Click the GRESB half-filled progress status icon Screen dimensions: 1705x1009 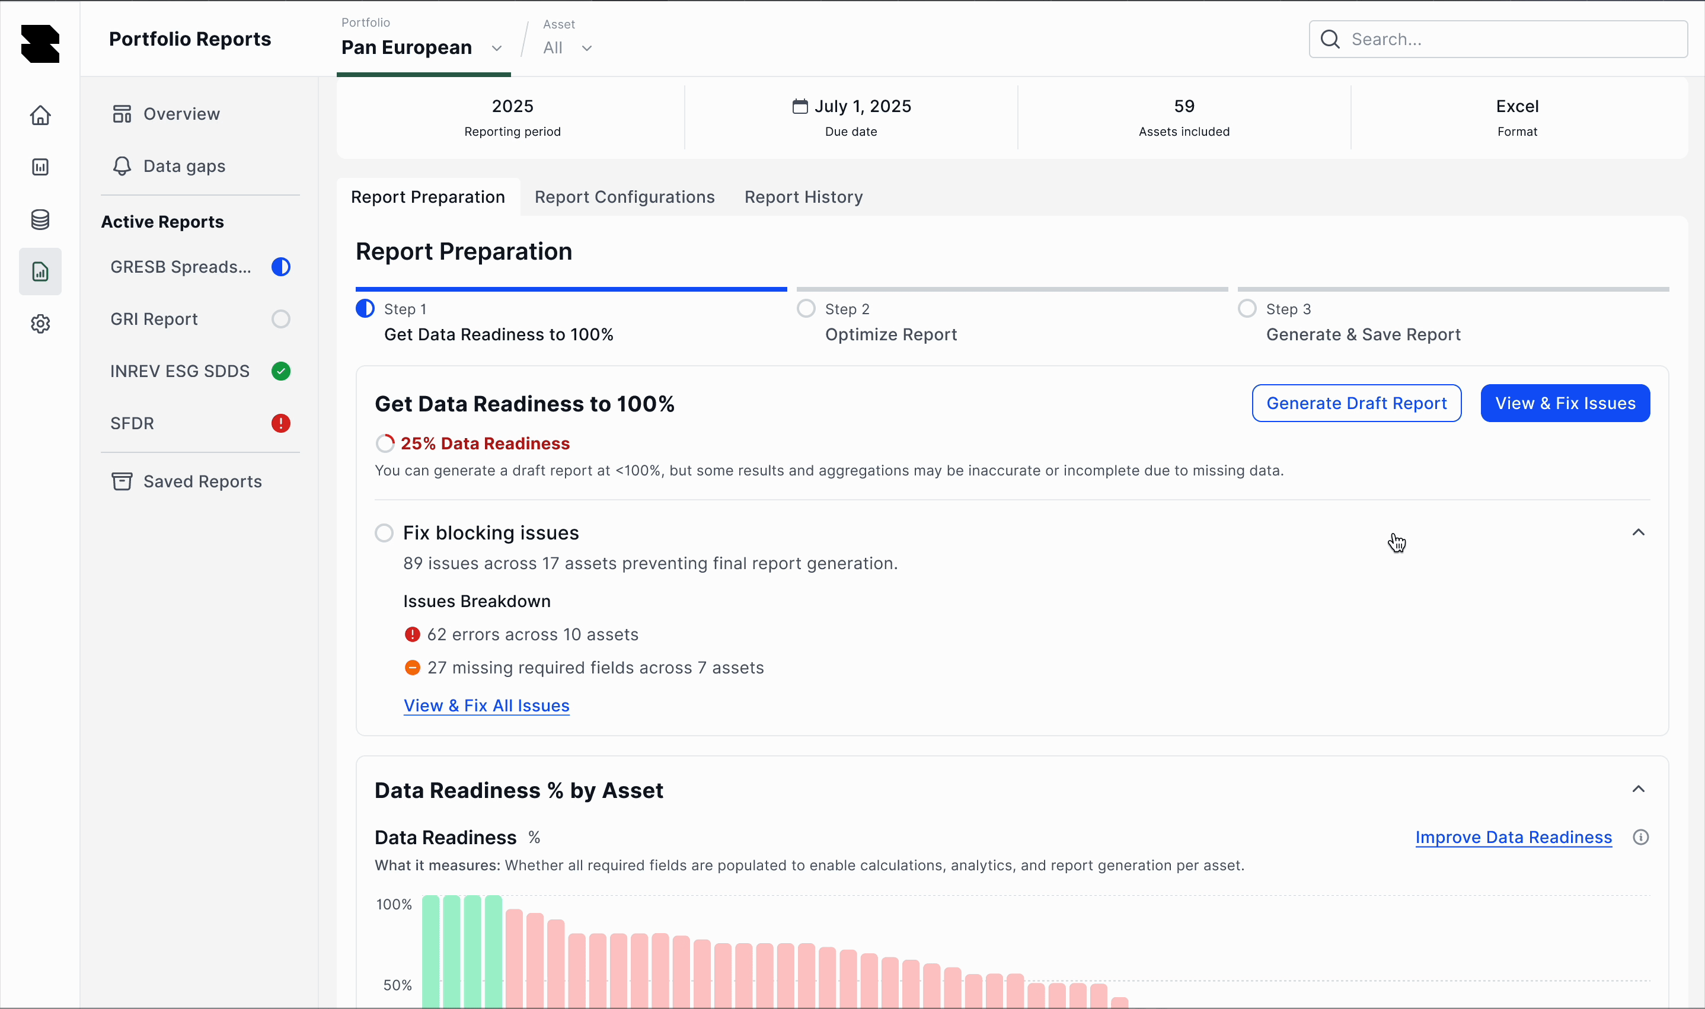click(281, 267)
